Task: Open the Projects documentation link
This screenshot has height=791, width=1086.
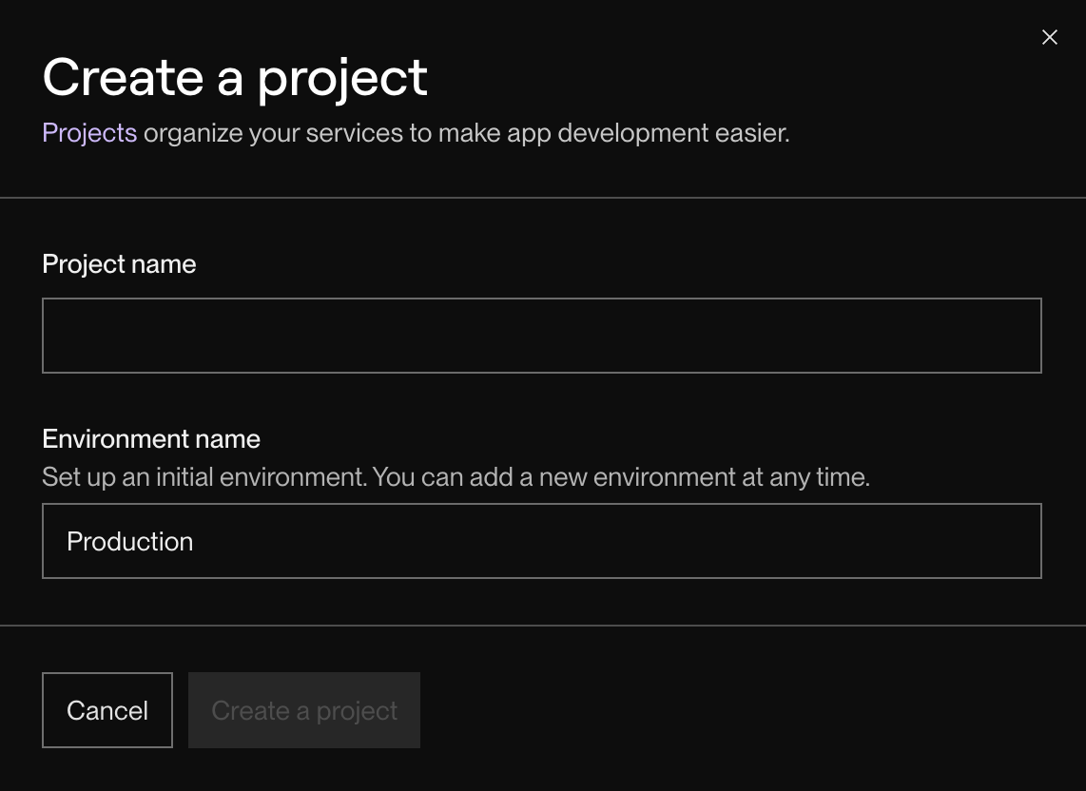Action: pyautogui.click(x=88, y=132)
